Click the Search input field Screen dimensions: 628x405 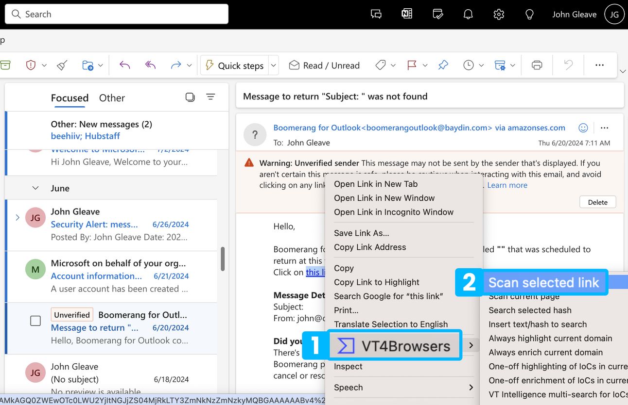(117, 14)
